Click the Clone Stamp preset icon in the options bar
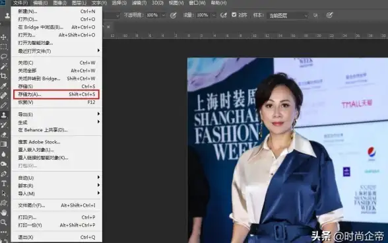388x243 pixels. pos(7,16)
